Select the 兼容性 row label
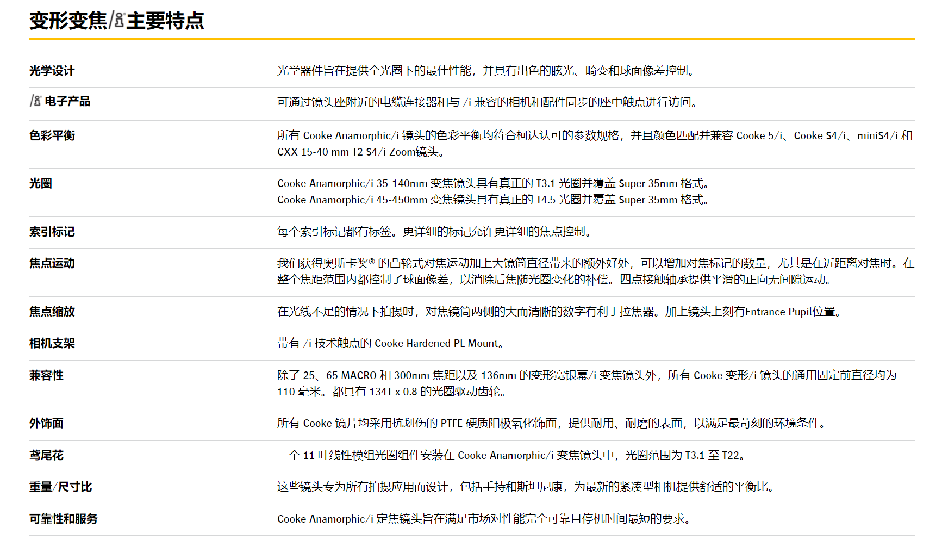Screen dimensions: 942x552 [46, 375]
